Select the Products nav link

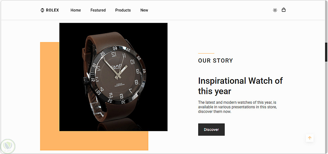123,10
